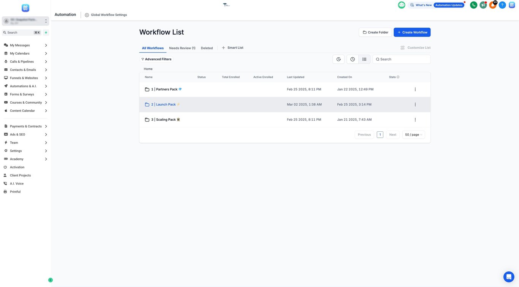Click the Team lightning bolt icon
Image resolution: width=519 pixels, height=287 pixels.
point(6,143)
